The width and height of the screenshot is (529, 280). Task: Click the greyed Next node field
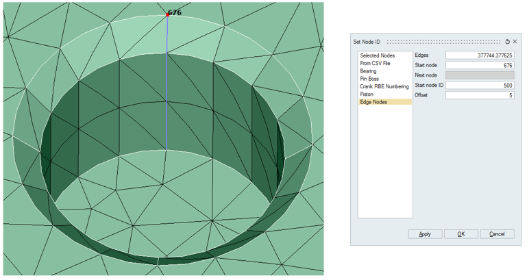pyautogui.click(x=479, y=75)
